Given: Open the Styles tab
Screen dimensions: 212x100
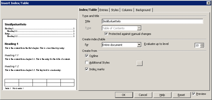Looking at the screenshot, I should pos(115,10).
